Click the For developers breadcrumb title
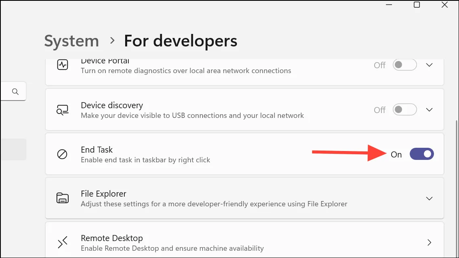 click(180, 41)
